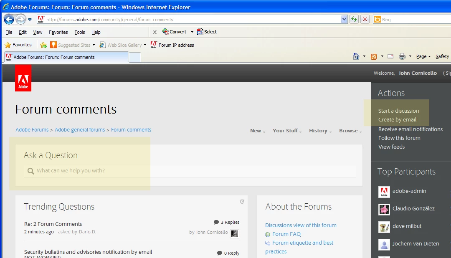The image size is (451, 258).
Task: Open the recent pages dropdown arrow
Action: click(30, 20)
